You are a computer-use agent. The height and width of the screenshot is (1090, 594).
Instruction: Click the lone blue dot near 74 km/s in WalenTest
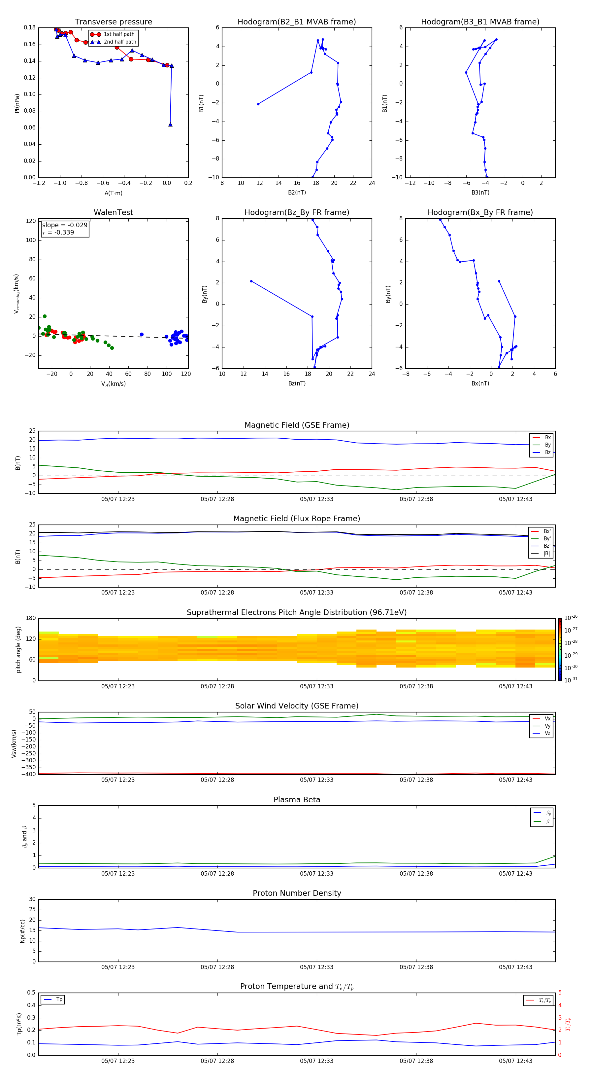[142, 334]
